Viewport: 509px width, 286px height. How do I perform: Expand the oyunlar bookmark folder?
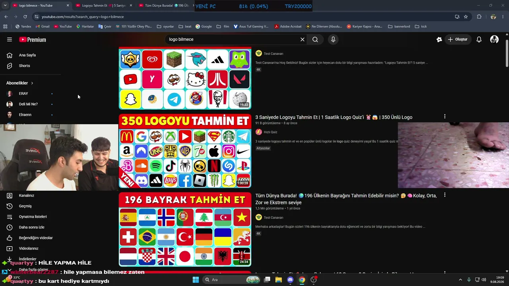[x=165, y=27]
